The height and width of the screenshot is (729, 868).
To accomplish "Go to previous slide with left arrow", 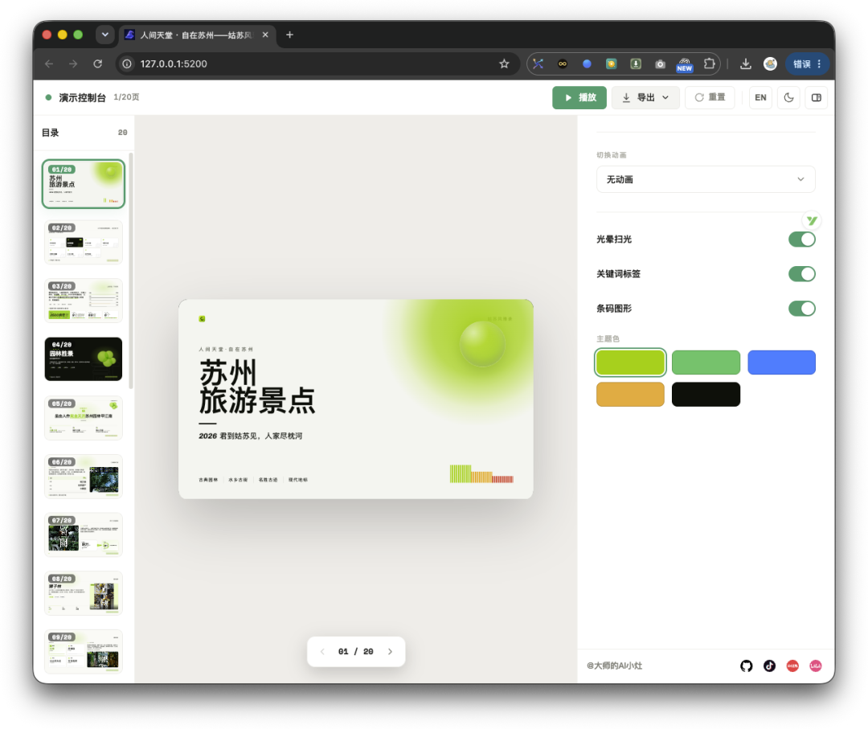I will click(x=323, y=652).
